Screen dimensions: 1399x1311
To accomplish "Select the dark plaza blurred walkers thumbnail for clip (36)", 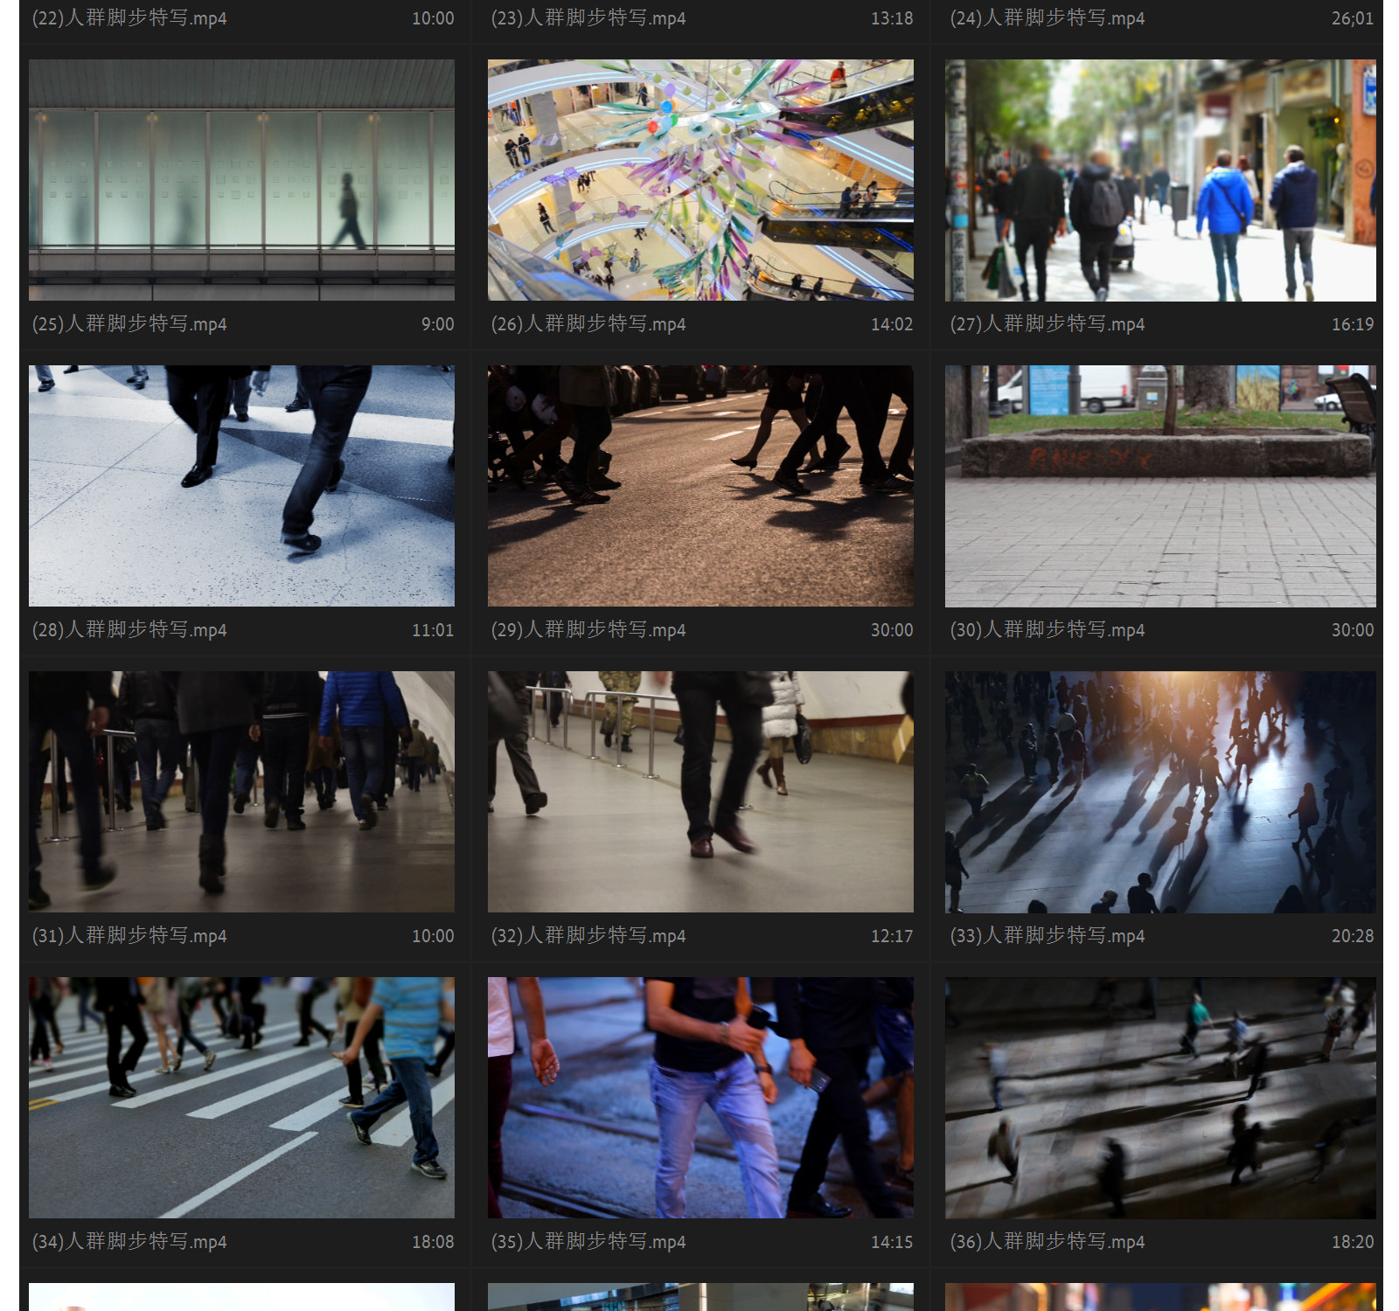I will [x=1160, y=1098].
